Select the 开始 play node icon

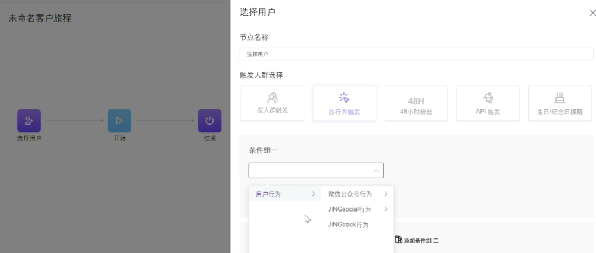click(x=119, y=120)
